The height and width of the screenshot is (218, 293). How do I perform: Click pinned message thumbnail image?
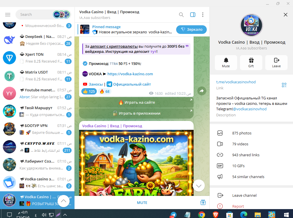pos(85,29)
